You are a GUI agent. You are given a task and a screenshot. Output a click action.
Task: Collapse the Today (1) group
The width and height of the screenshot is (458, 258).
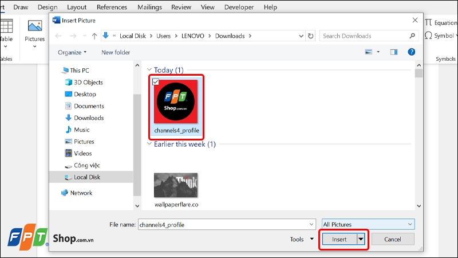click(x=149, y=69)
